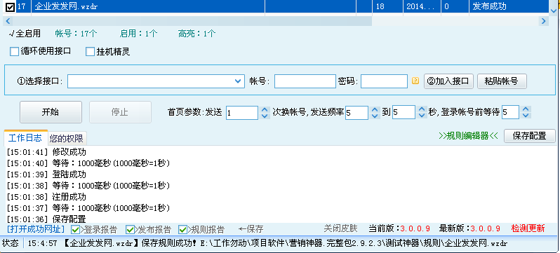Click the ②加入接口 button
Viewport: 560px width, 253px height.
coord(448,81)
